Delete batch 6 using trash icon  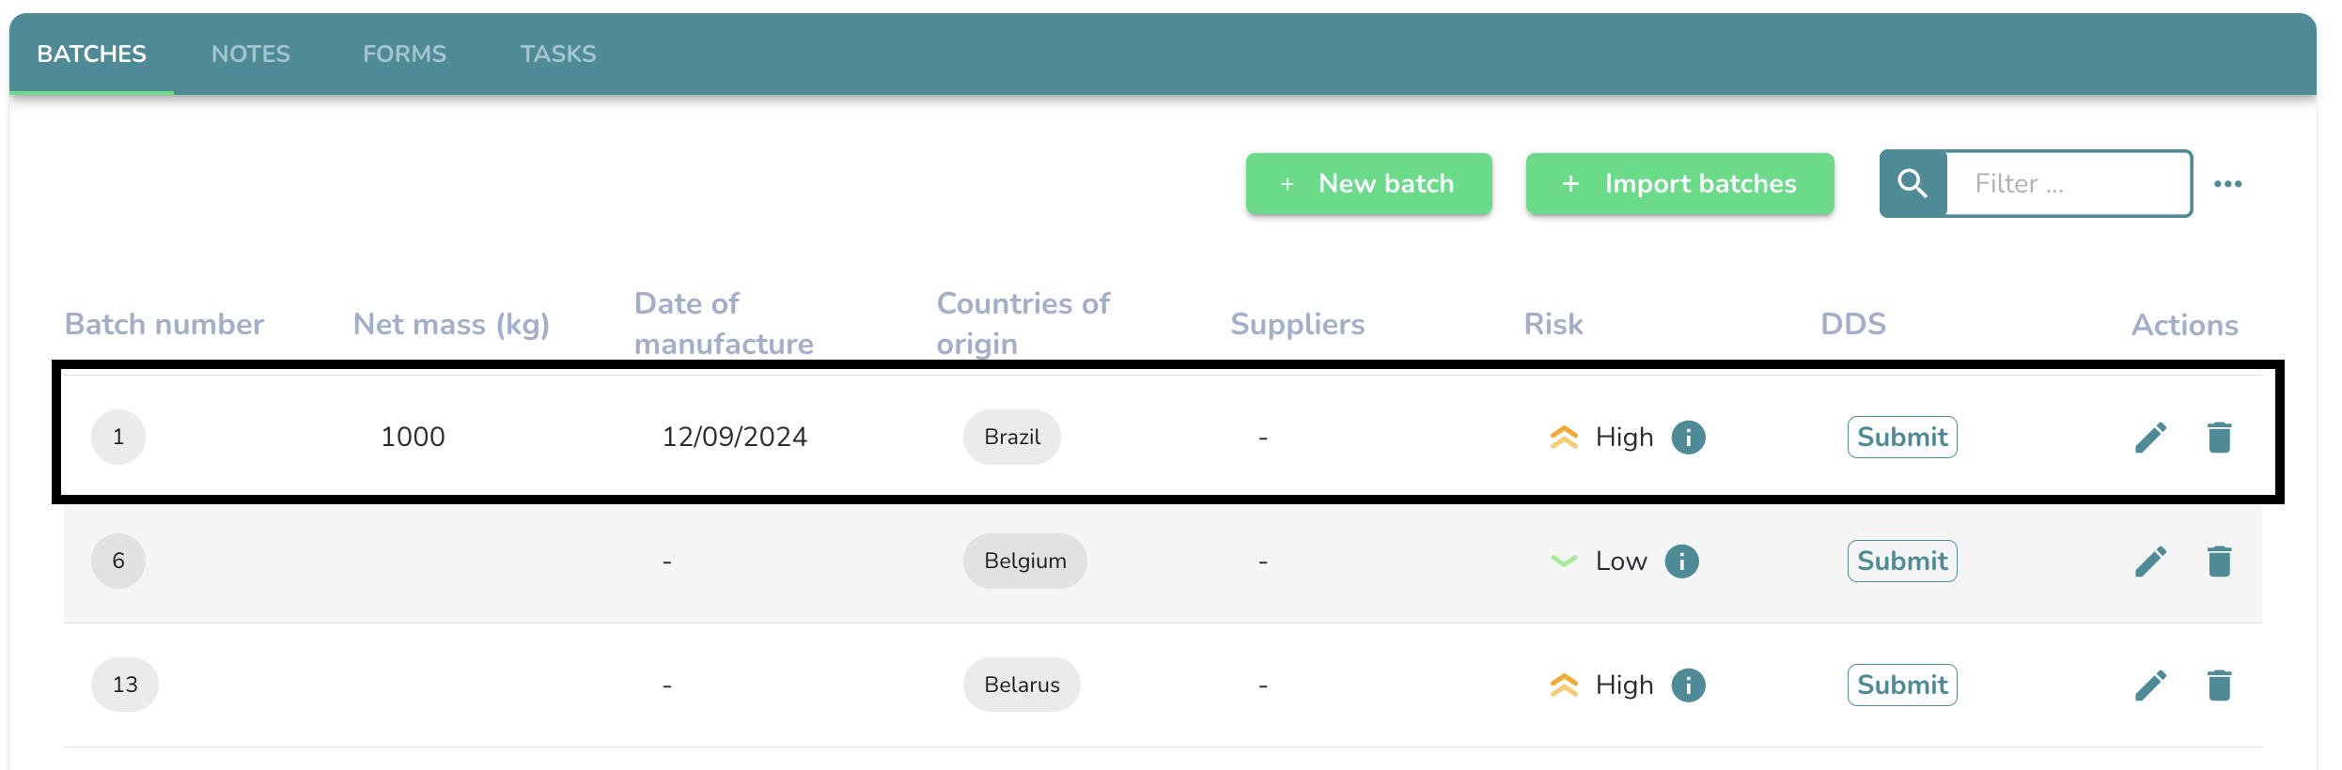coord(2219,562)
